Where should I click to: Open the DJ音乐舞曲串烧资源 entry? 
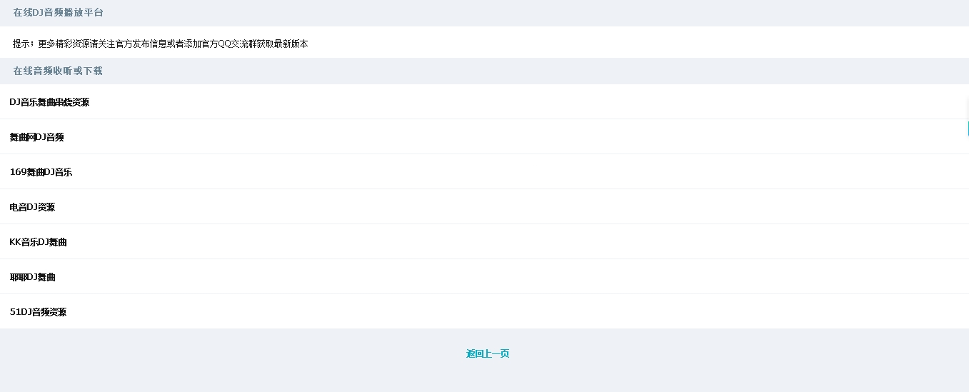tap(49, 102)
